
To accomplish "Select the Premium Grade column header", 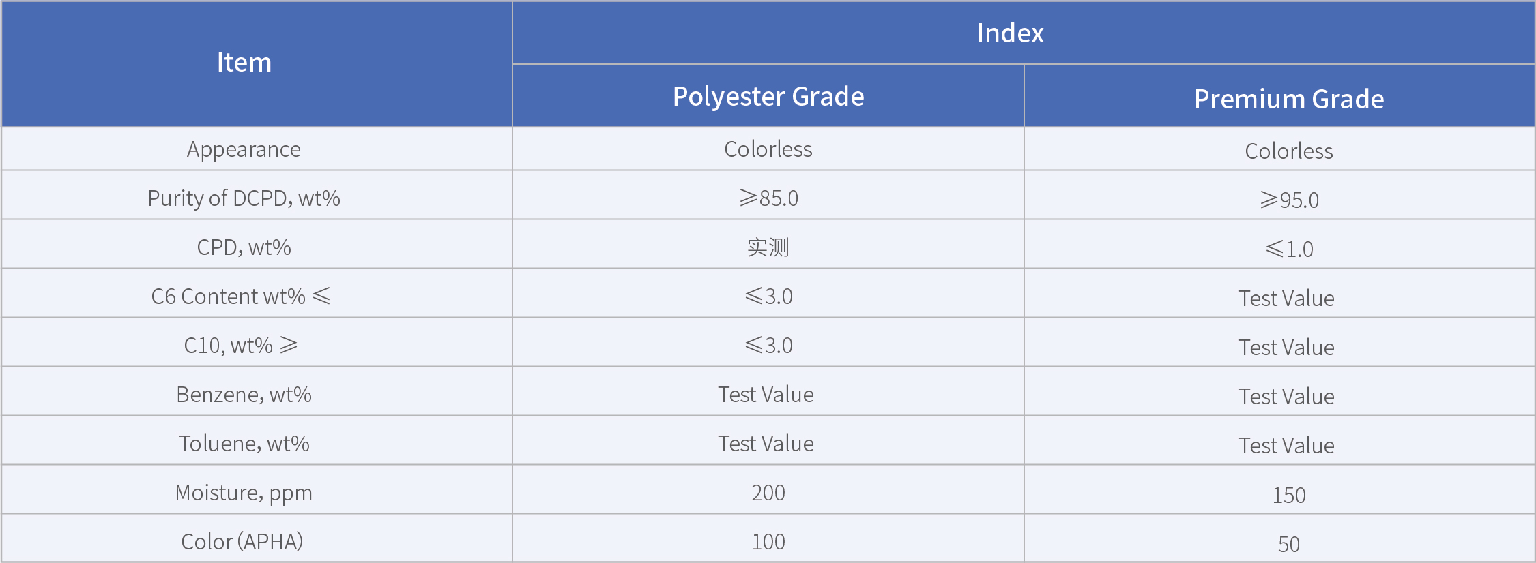I will click(x=1288, y=99).
